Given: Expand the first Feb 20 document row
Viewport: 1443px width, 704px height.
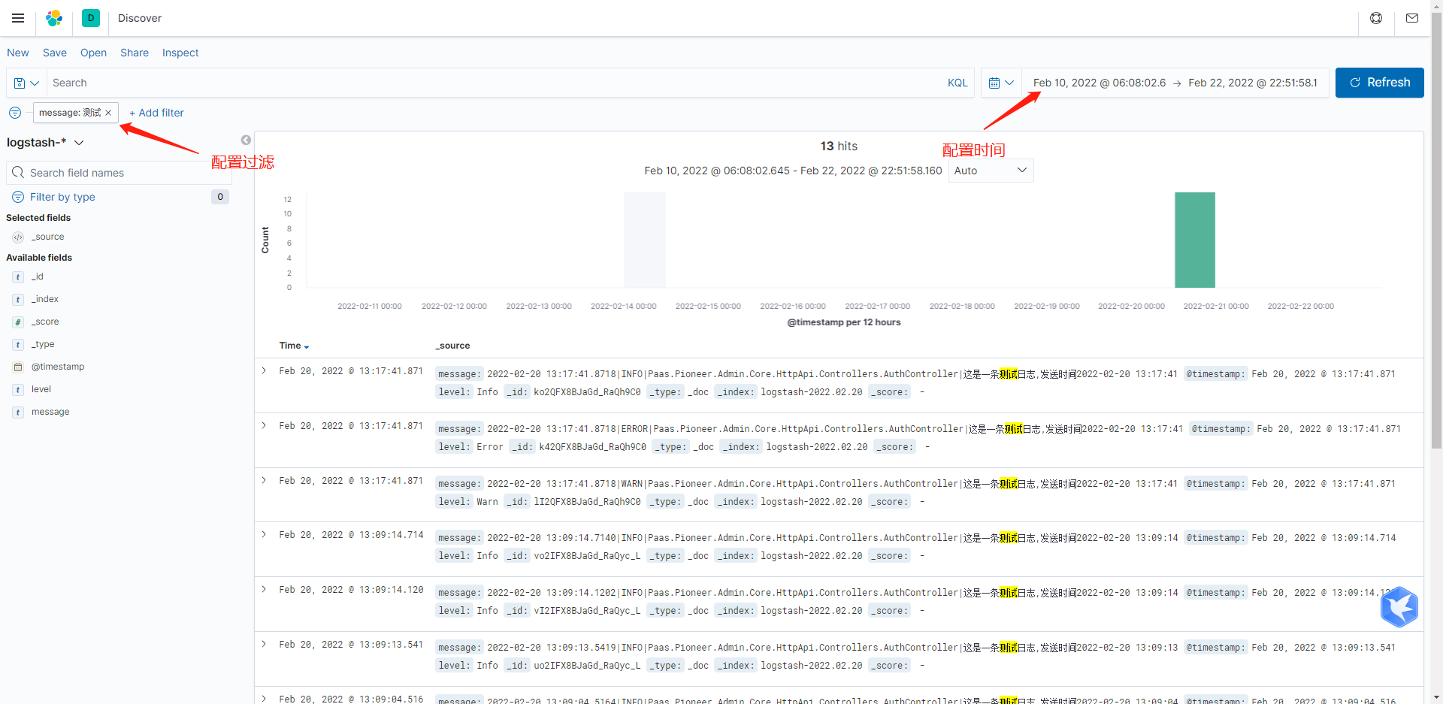Looking at the screenshot, I should click(x=263, y=370).
